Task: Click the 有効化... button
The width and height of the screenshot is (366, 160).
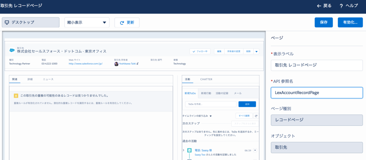Action: click(350, 22)
